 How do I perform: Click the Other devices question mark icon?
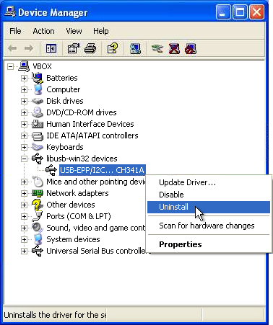[x=37, y=205]
